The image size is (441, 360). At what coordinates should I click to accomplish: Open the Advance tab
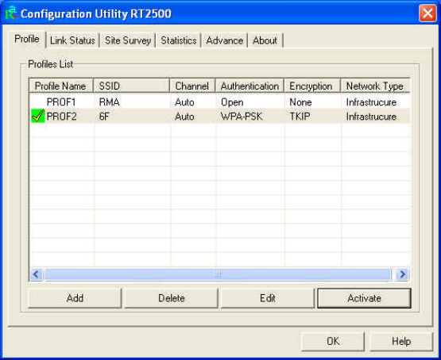coord(224,40)
